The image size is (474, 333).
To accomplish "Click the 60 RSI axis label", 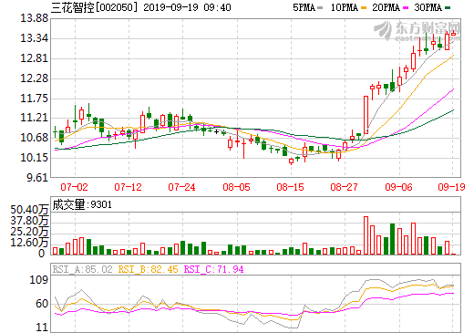I will pos(42,304).
